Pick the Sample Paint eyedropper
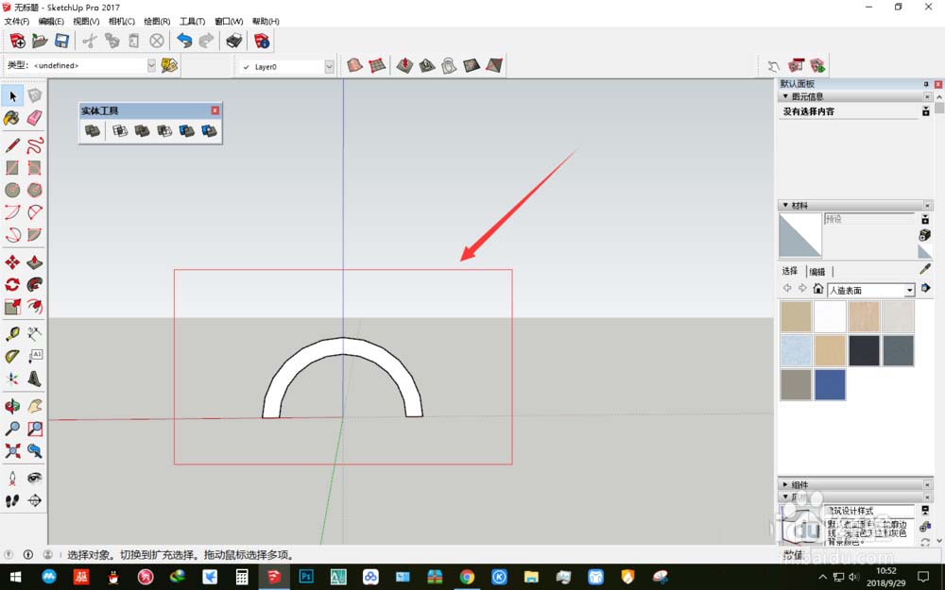This screenshot has width=945, height=590. click(925, 268)
